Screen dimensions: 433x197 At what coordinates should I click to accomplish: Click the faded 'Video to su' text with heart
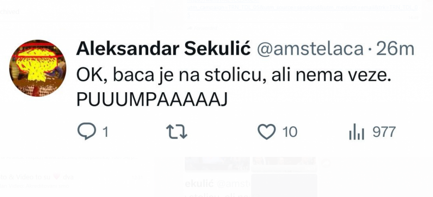tap(29, 176)
